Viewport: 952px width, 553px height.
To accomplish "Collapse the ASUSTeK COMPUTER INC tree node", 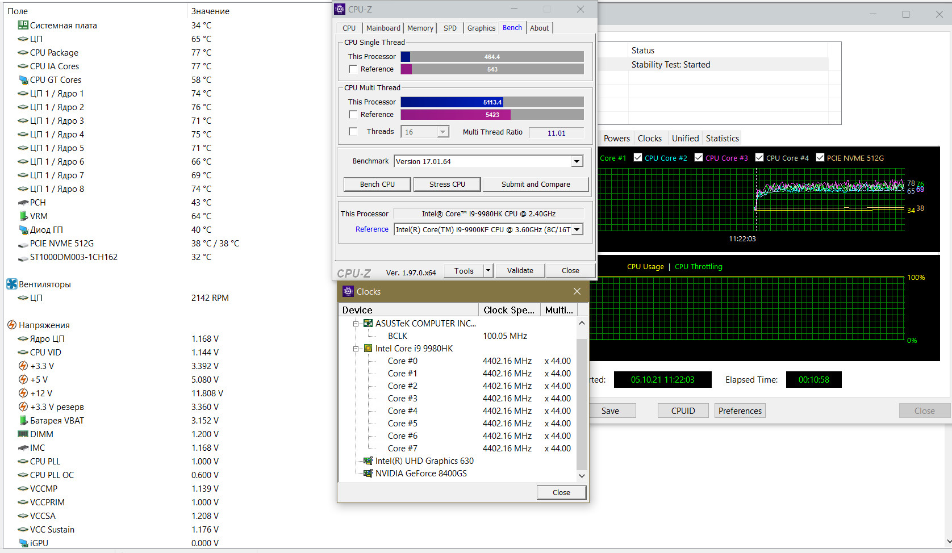I will pyautogui.click(x=356, y=324).
